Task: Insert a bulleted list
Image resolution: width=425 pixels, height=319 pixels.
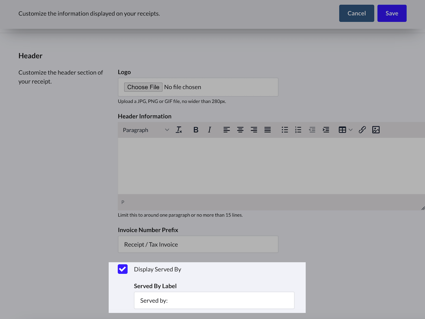Action: [284, 130]
